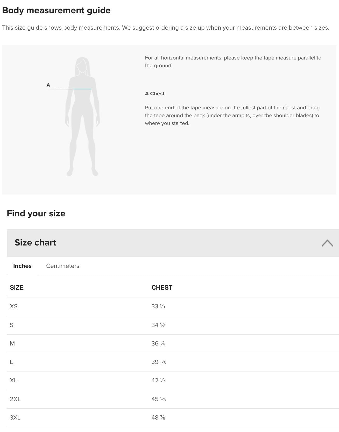Click the letter A marker beside the figure

[x=48, y=85]
